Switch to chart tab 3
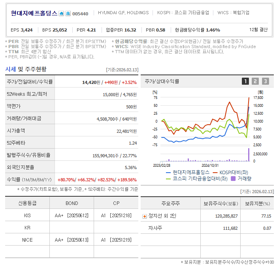 [265, 81]
